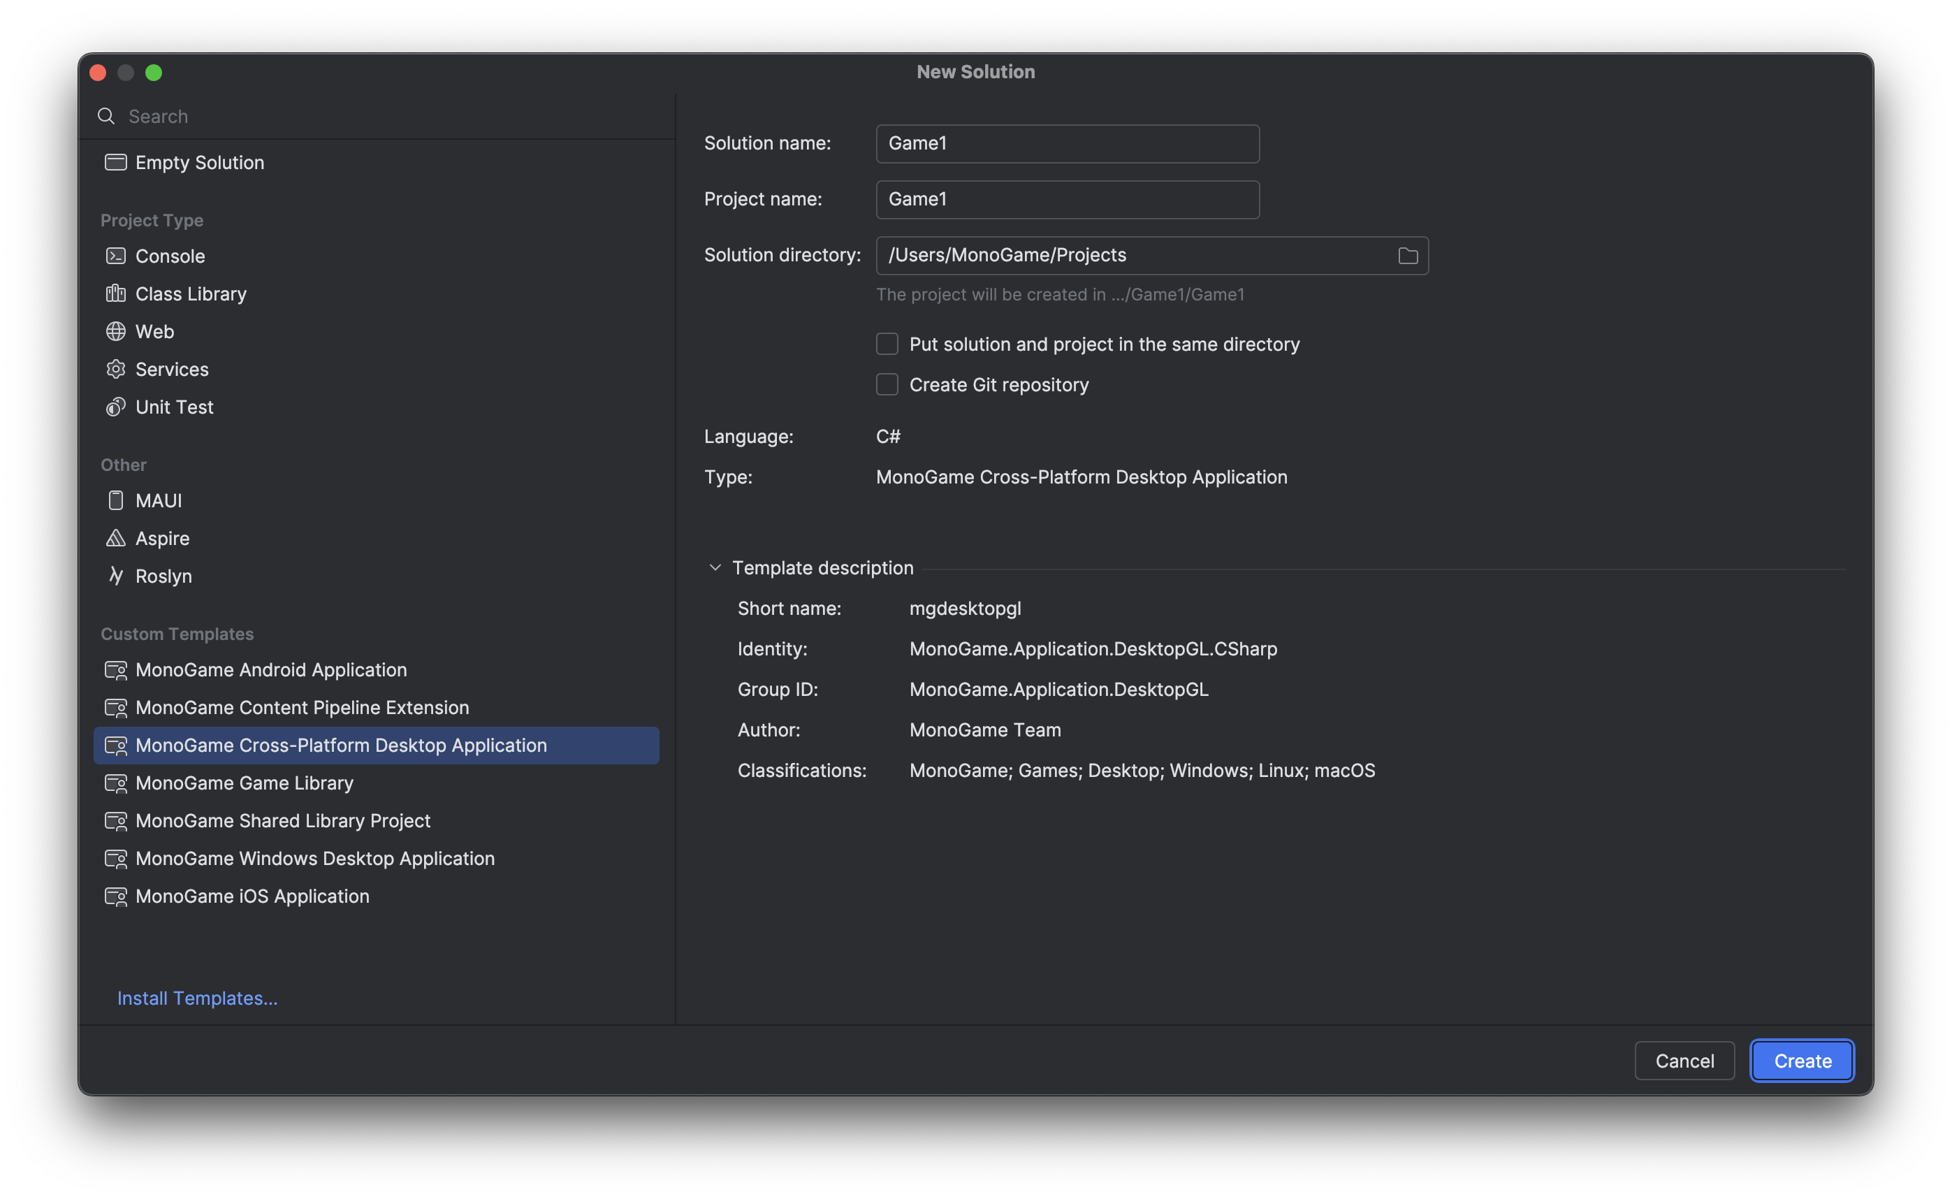Select MonoGame Android Application template icon

coord(116,669)
